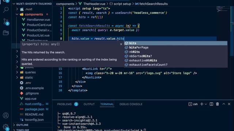
Task: Click the Vue icon of app.vue
Action: pyautogui.click(x=22, y=99)
